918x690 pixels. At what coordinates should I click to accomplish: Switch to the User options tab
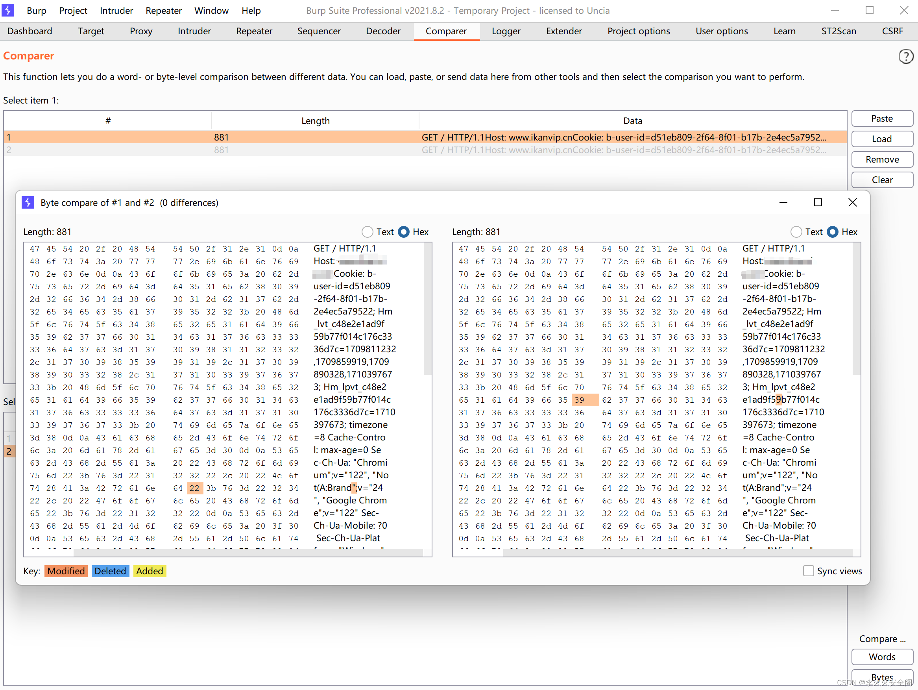pos(721,31)
